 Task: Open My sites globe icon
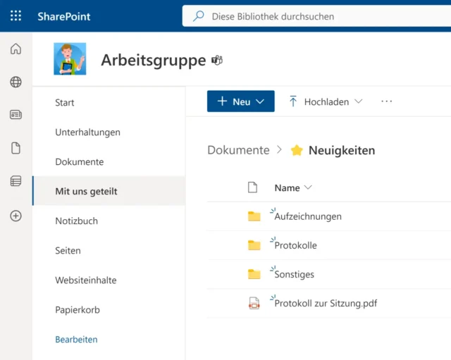coord(16,82)
